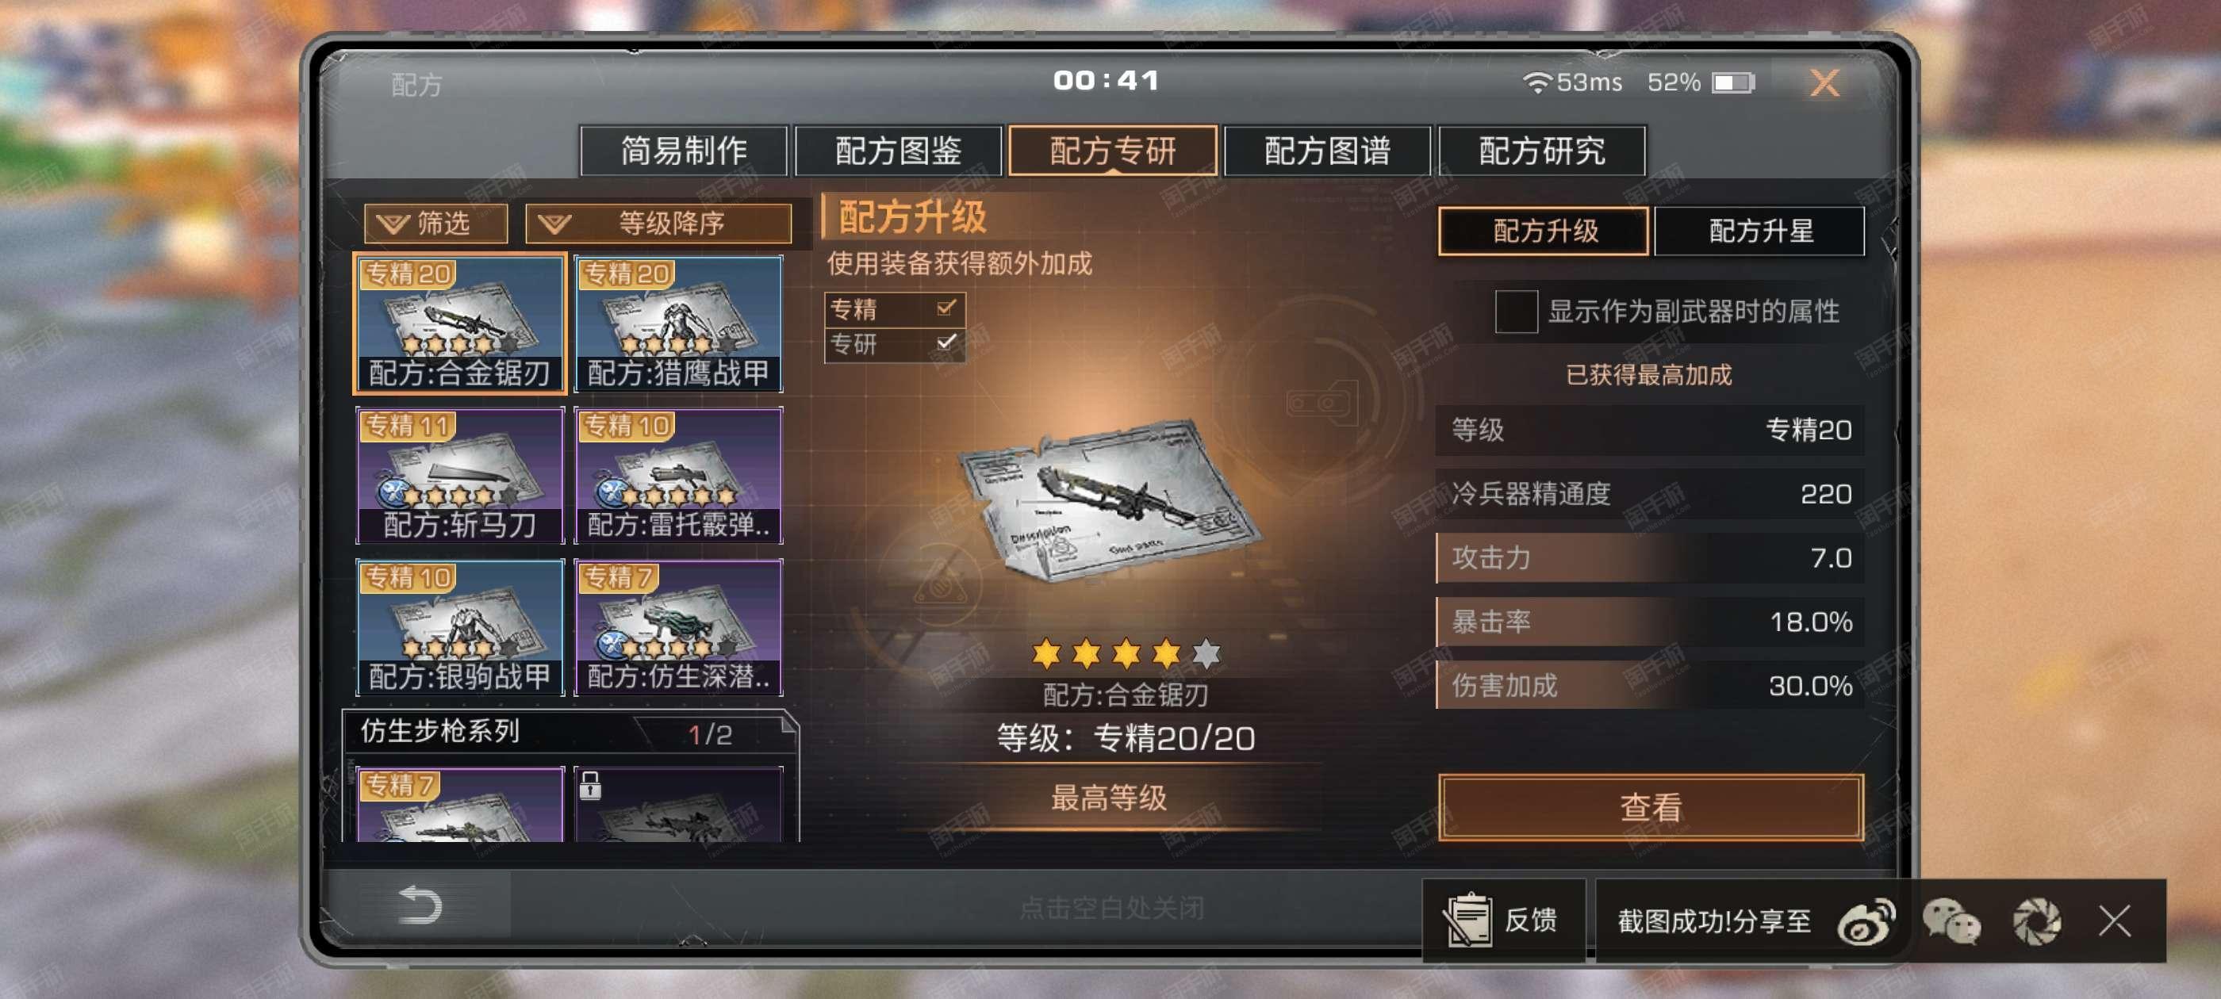2221x999 pixels.
Task: Share screenshot via WeChat icon
Action: tap(1951, 921)
